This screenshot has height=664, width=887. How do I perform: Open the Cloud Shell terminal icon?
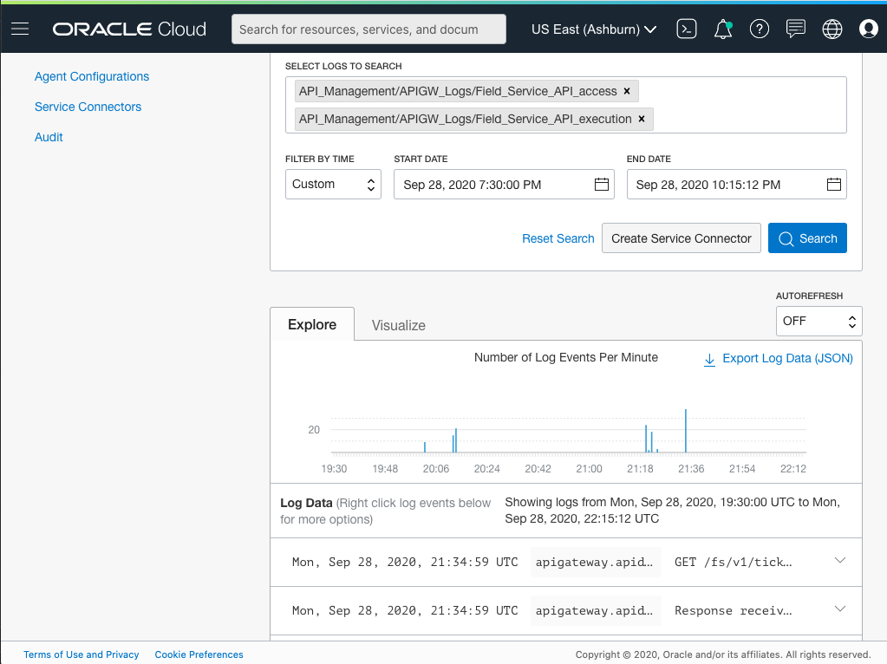pos(686,29)
